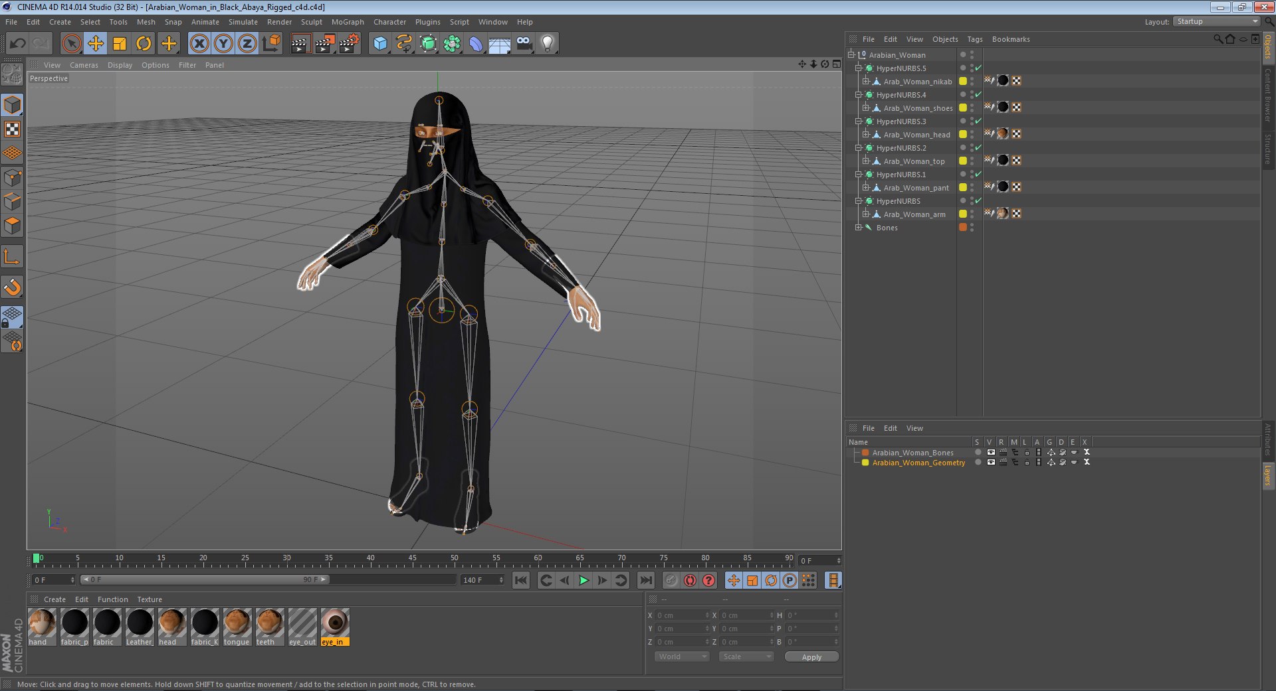Toggle HyperNURBS.5 enable checkmark
The image size is (1276, 691).
pyautogui.click(x=979, y=68)
